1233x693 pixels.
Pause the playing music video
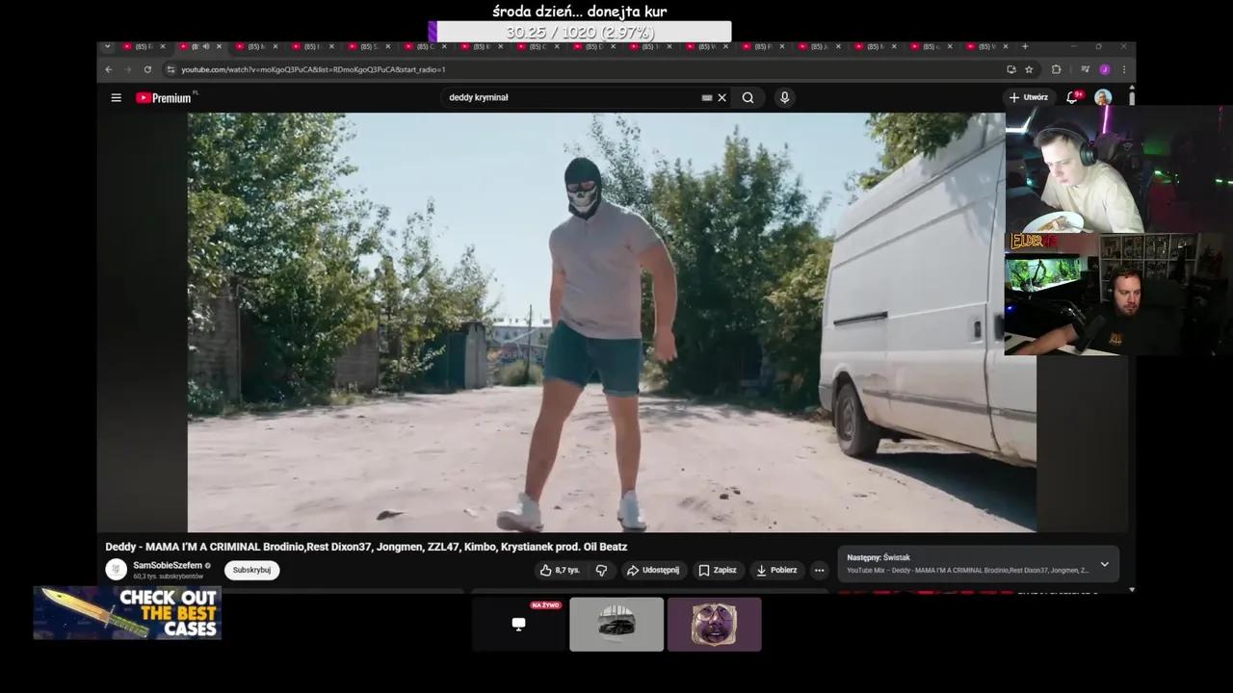tap(612, 322)
